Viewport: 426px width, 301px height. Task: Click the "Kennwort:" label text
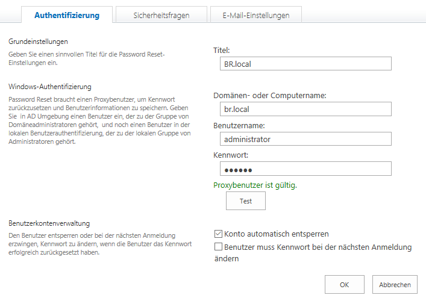tap(231, 155)
